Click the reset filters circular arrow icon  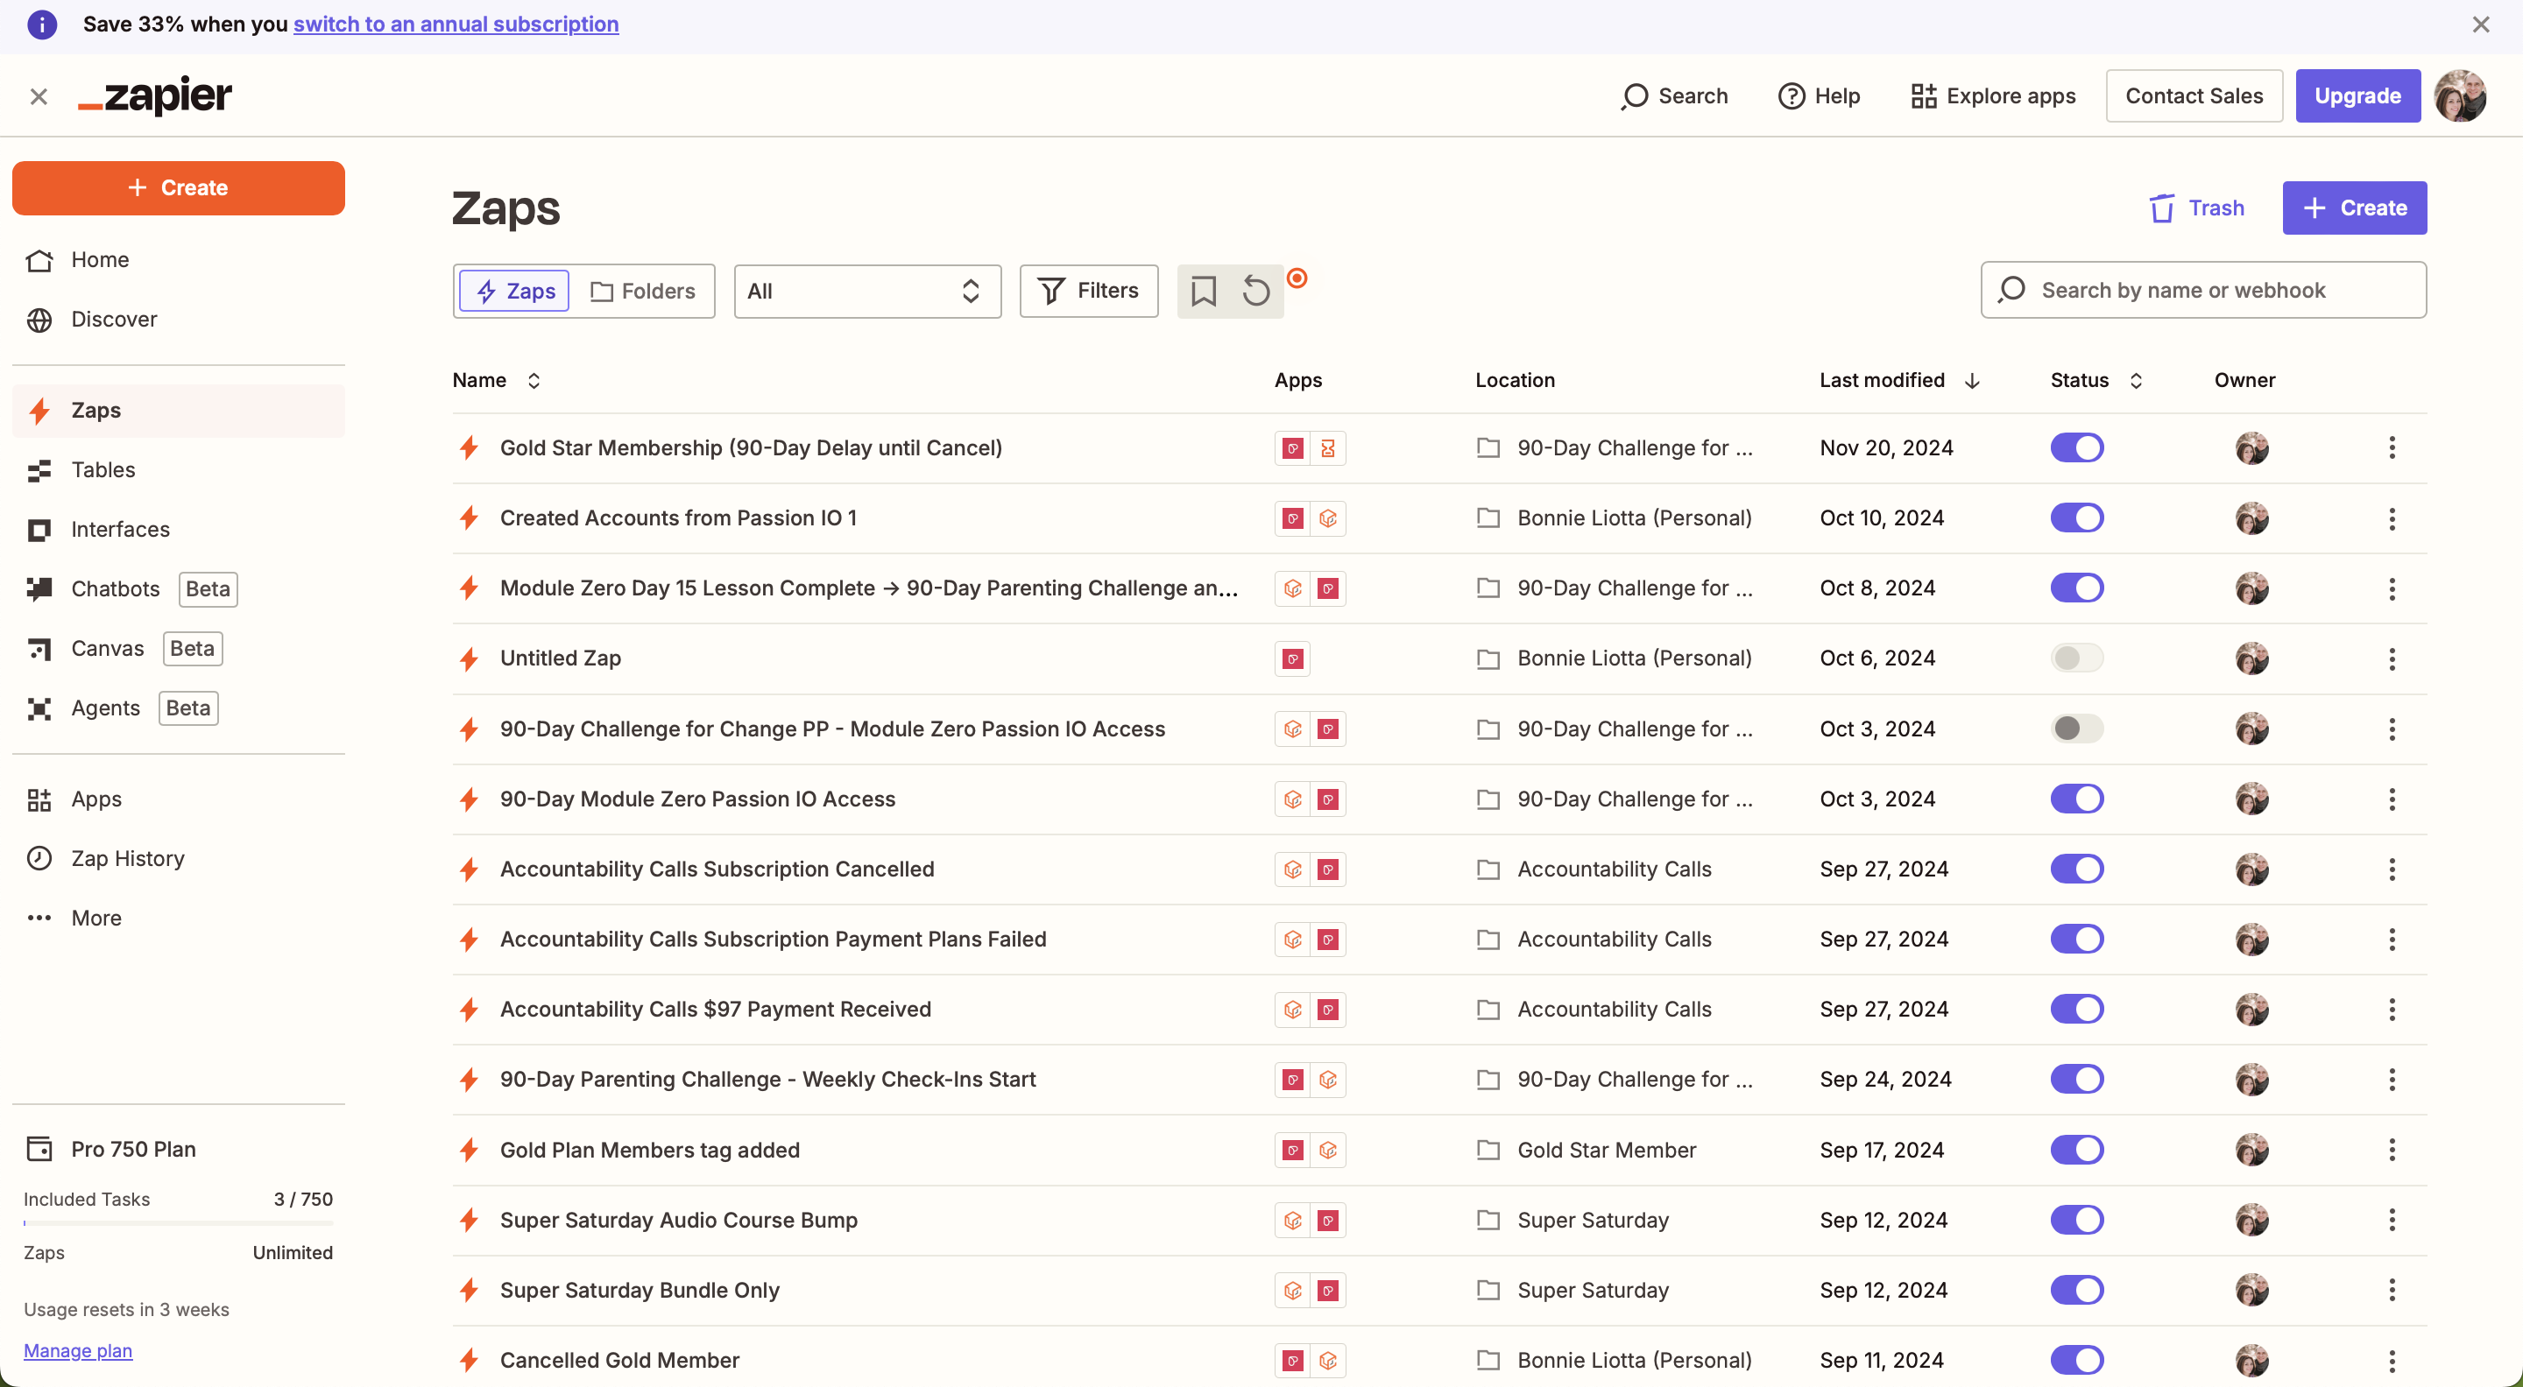1255,291
